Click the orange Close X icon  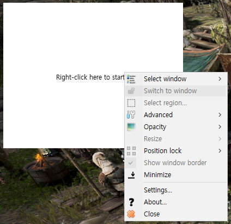(131, 214)
